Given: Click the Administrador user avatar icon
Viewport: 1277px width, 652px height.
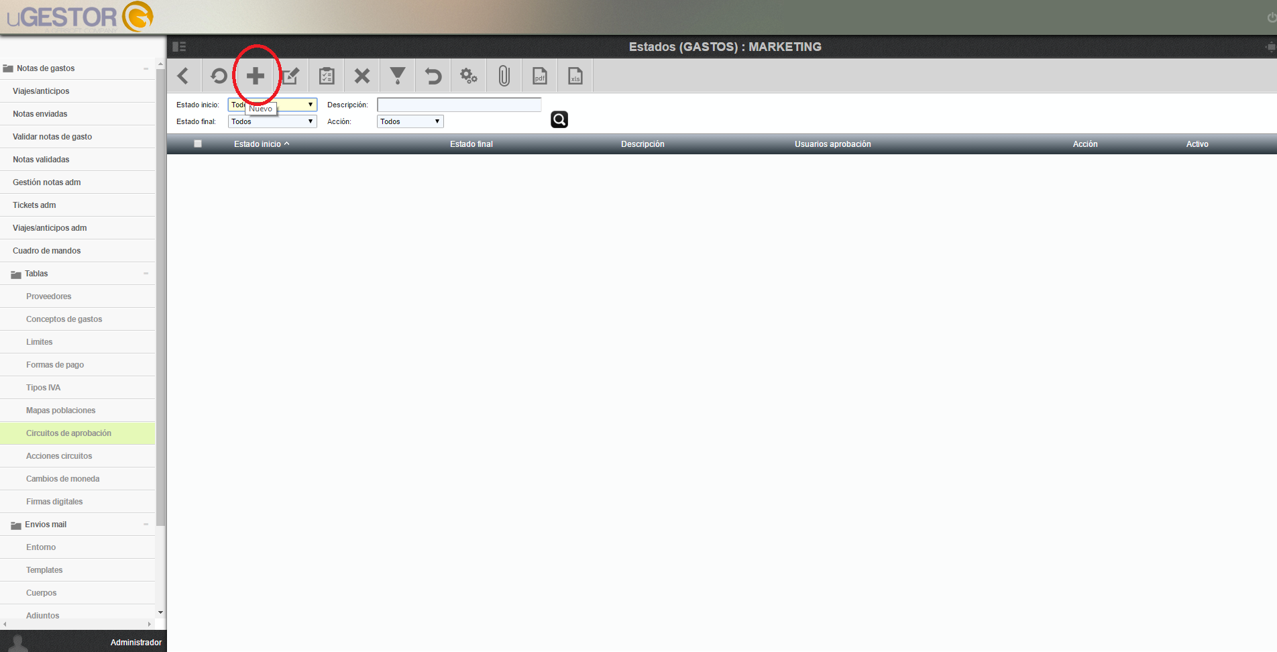Looking at the screenshot, I should (x=19, y=643).
